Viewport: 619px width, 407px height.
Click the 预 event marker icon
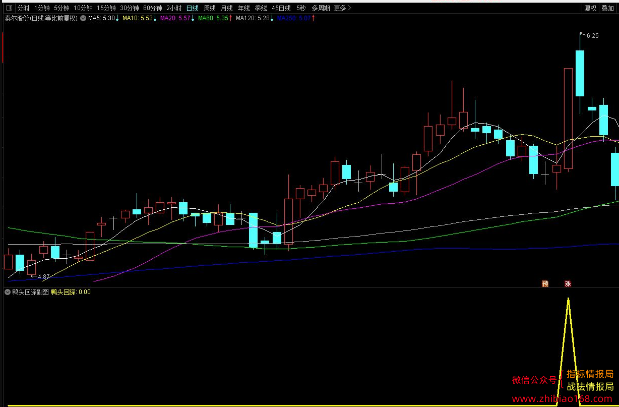click(x=545, y=284)
